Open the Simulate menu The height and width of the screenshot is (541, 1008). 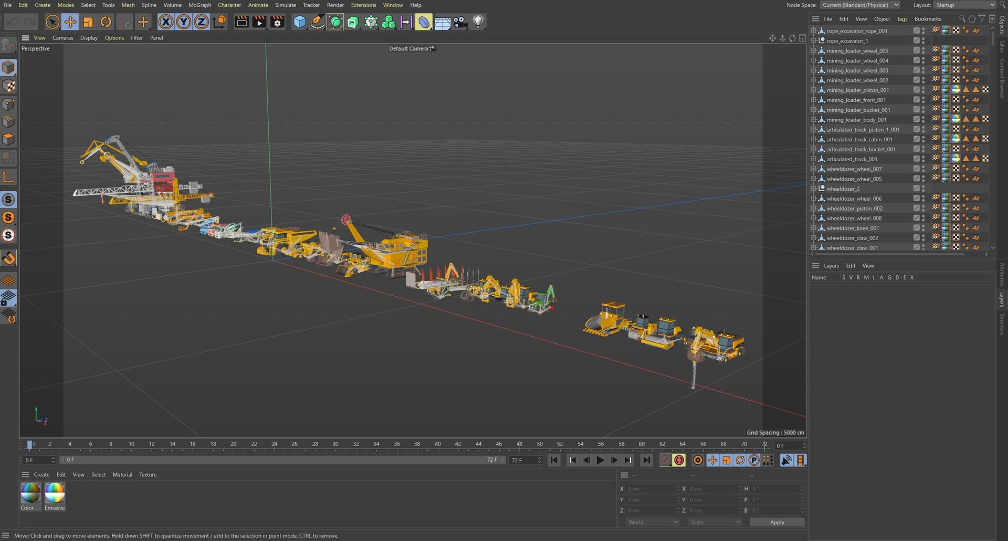click(x=285, y=5)
